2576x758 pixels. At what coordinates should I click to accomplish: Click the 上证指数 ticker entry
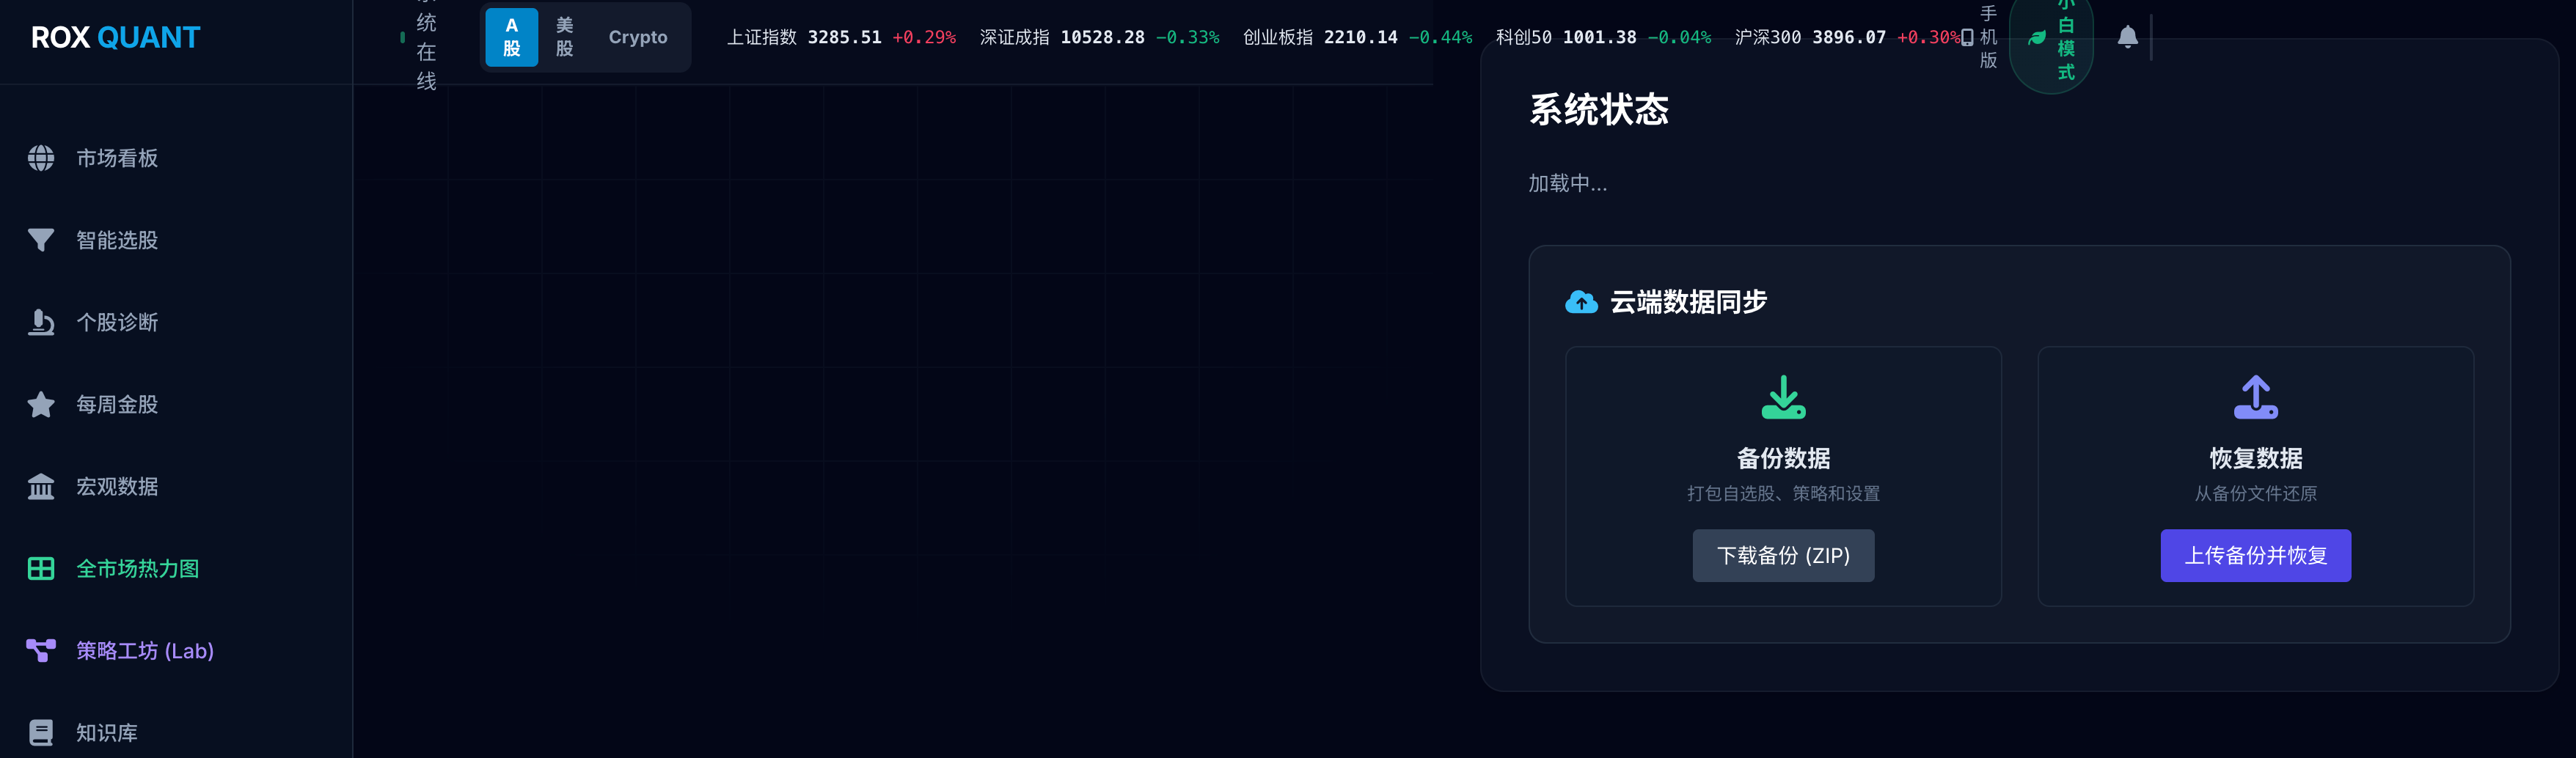click(x=840, y=37)
